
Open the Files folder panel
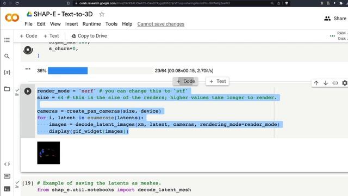point(7,89)
